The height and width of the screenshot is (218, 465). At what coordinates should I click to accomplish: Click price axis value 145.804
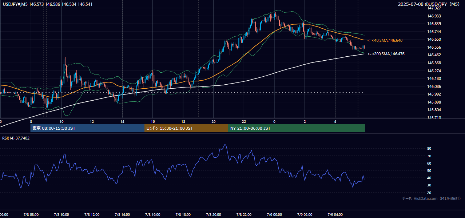coord(434,110)
